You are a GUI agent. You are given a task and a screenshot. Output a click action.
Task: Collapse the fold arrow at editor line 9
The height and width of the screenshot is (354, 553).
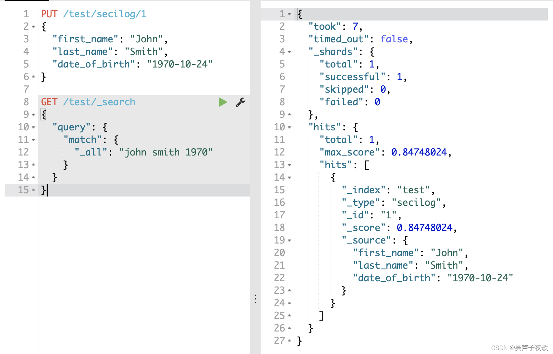(33, 115)
